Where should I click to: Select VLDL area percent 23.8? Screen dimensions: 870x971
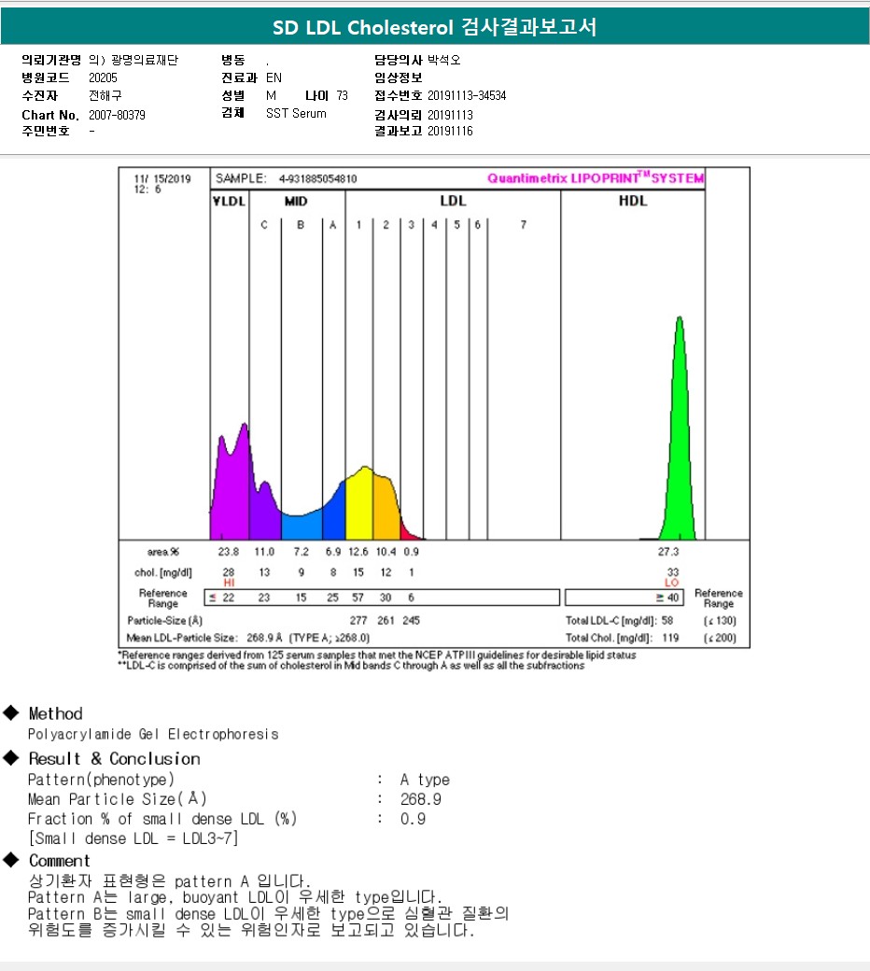[229, 552]
